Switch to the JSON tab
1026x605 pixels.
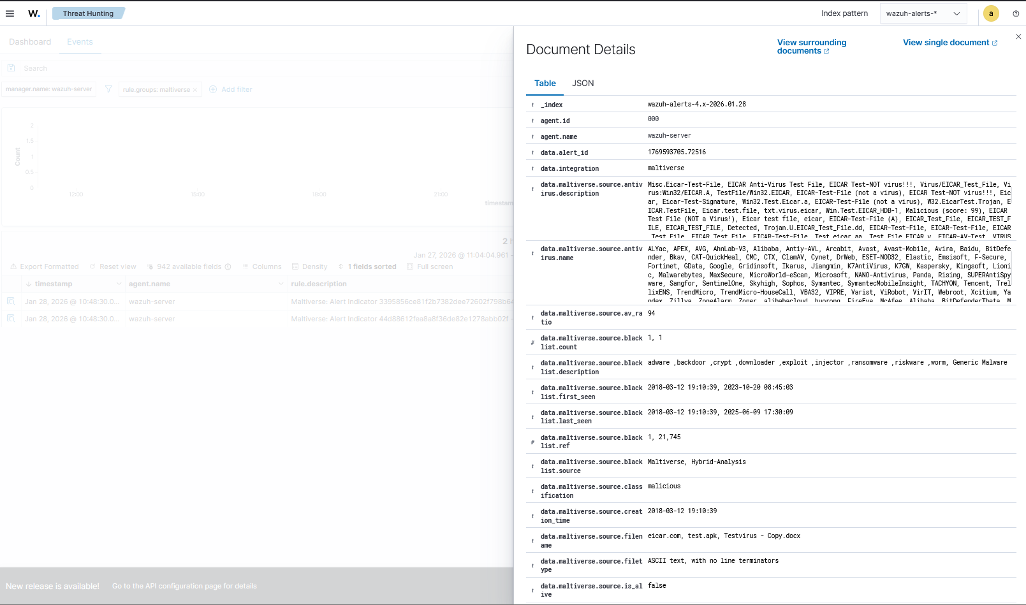tap(582, 84)
